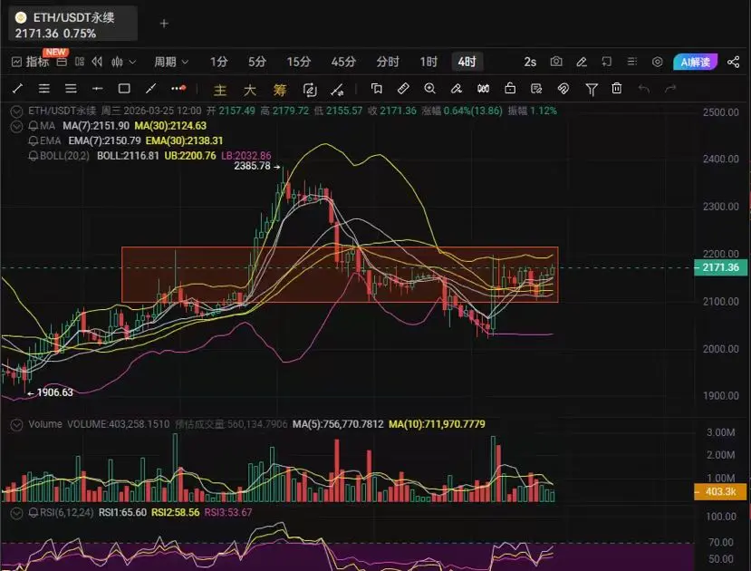The width and height of the screenshot is (751, 571).
Task: Click the share icon
Action: [733, 62]
